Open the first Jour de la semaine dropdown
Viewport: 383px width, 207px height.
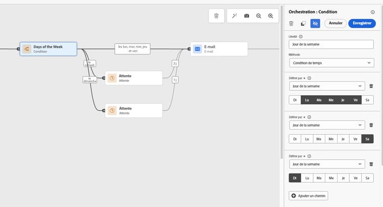pos(327,86)
